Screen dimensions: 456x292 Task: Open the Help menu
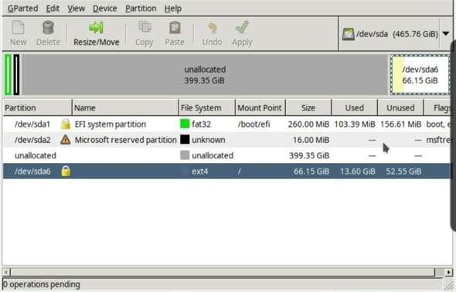[173, 8]
